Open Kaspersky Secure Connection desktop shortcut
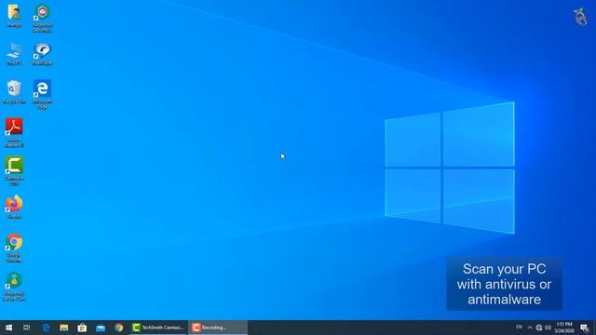This screenshot has height=335, width=596. click(14, 287)
